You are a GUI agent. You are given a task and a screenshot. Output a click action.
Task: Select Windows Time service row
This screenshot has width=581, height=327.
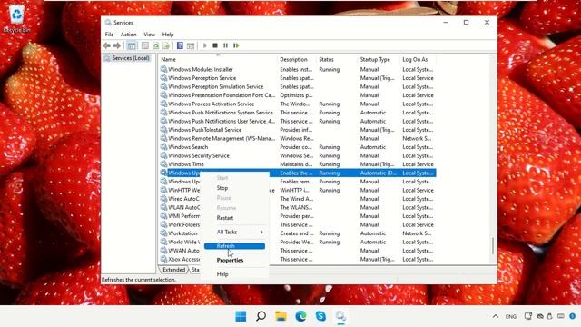point(298,164)
